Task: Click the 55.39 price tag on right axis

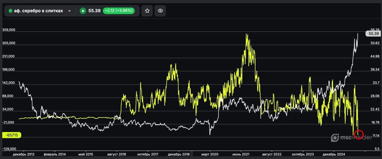Action: coord(374,34)
